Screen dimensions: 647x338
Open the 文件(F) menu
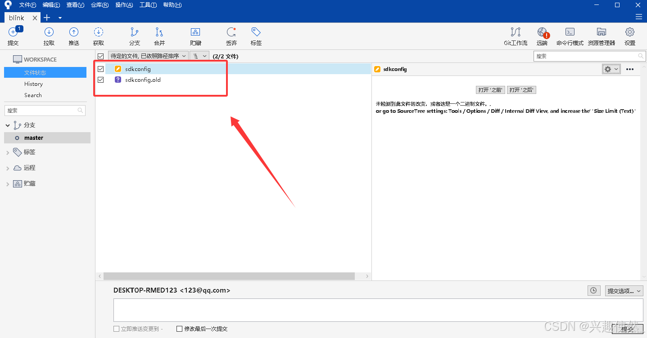(x=27, y=5)
